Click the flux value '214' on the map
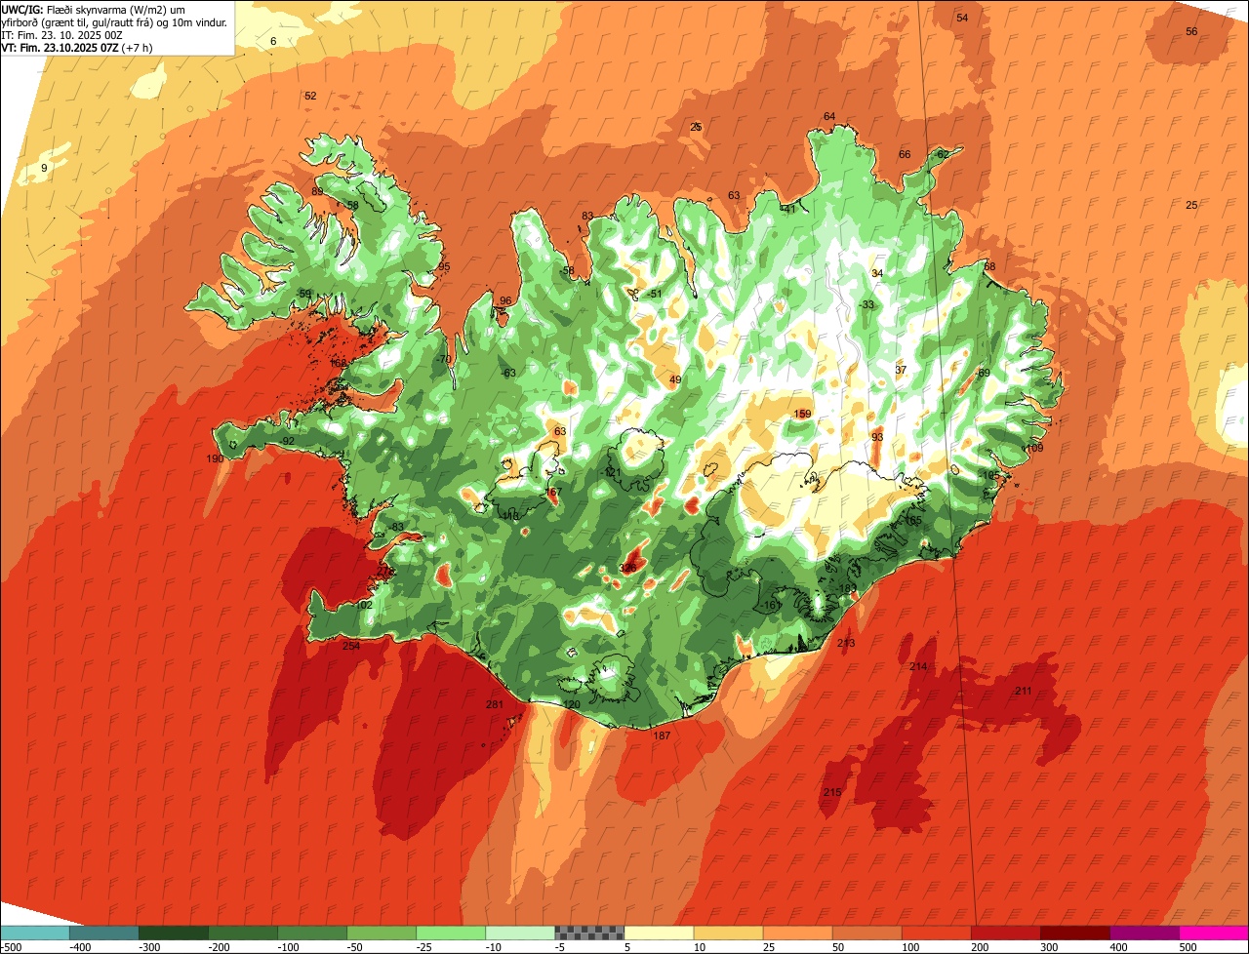Screen dimensions: 1249x954 click(x=918, y=666)
